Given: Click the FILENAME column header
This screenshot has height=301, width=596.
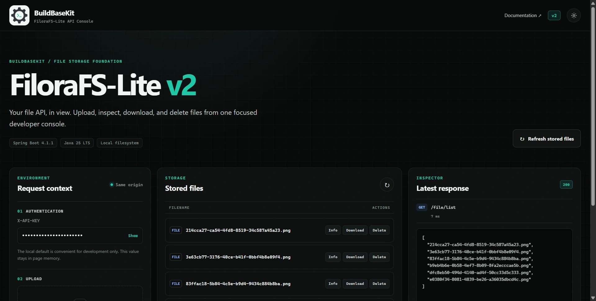Looking at the screenshot, I should [x=179, y=208].
